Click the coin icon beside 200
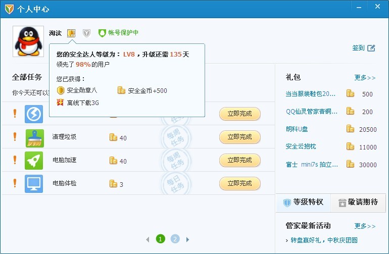 pos(350,111)
